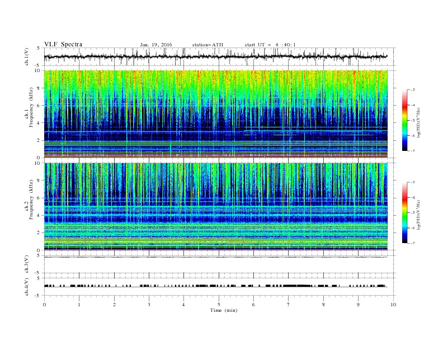Click the "Time (min)" x-axis label
This screenshot has width=443, height=342.
click(x=224, y=310)
